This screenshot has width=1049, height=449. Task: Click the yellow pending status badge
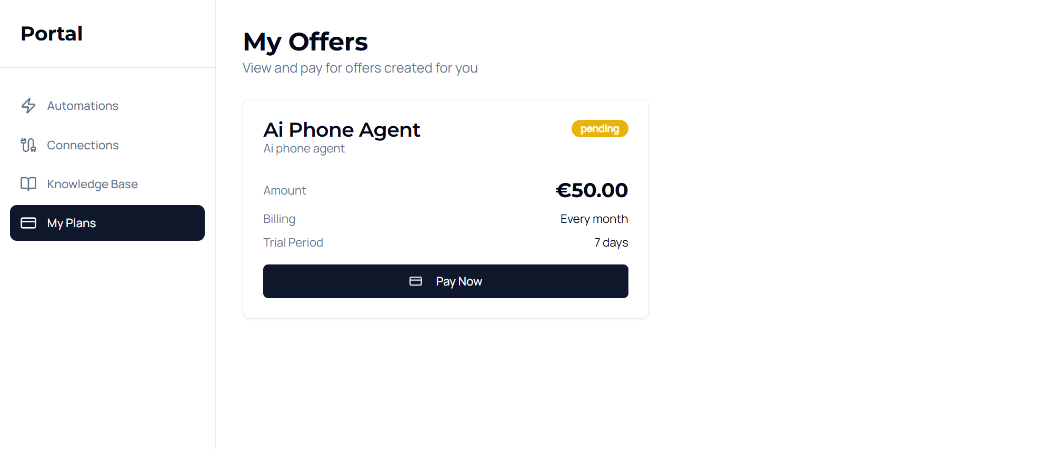click(600, 129)
